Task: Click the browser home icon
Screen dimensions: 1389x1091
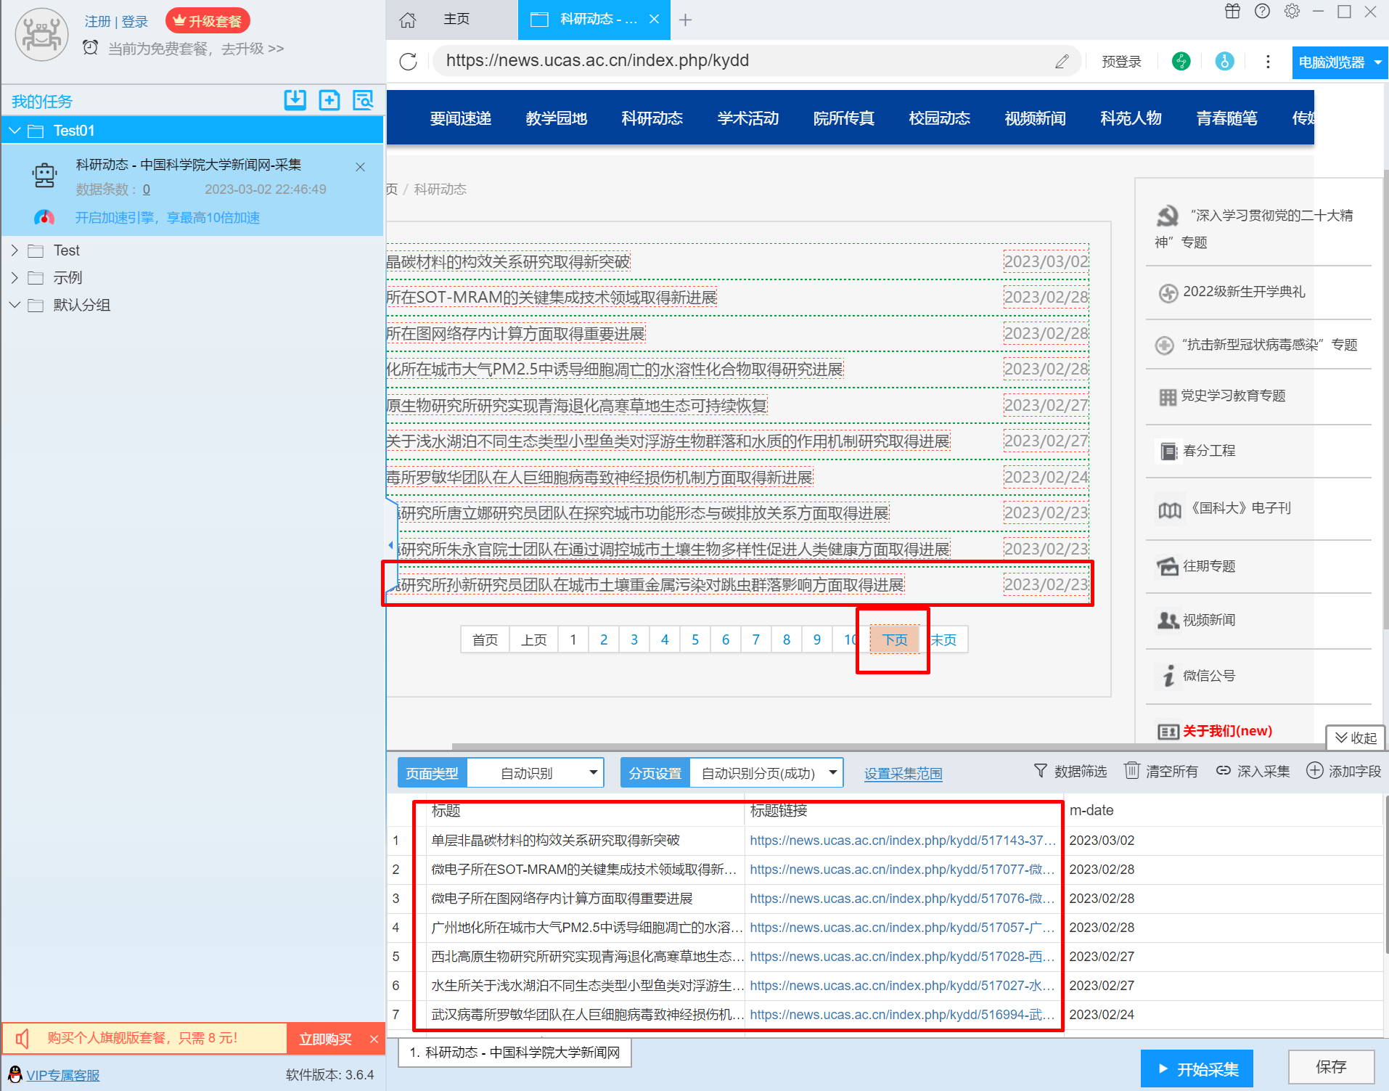Action: coord(408,20)
